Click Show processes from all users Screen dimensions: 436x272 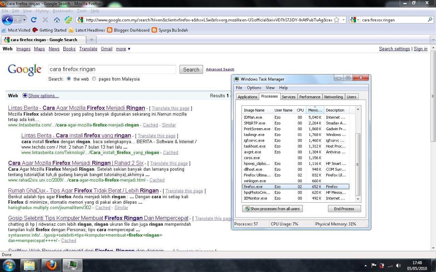click(x=272, y=209)
